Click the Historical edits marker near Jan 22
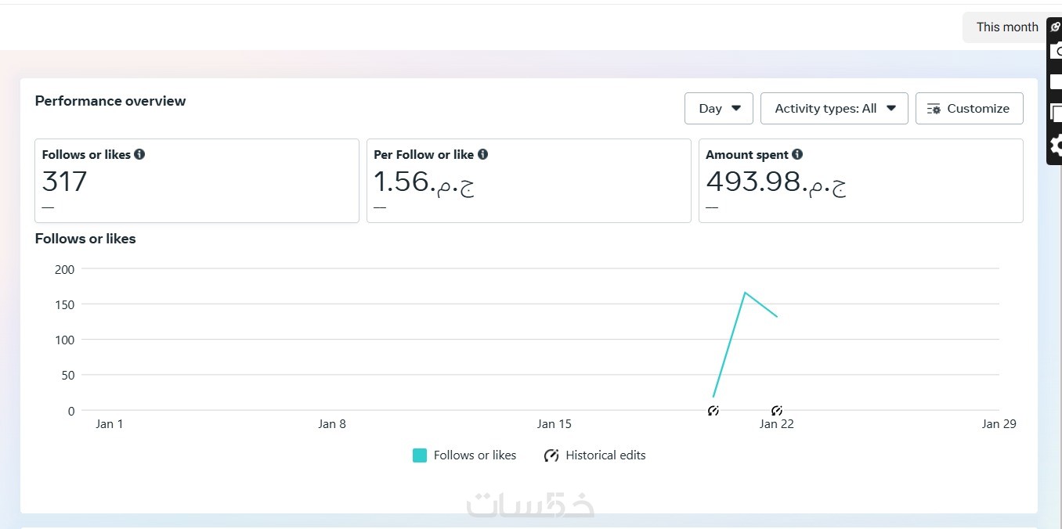Viewport: 1062px width, 529px height. click(x=777, y=410)
